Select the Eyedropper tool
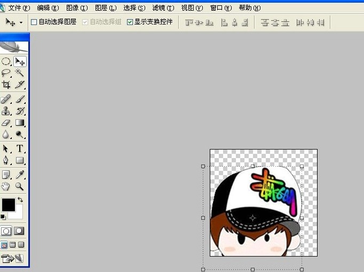 [20, 175]
